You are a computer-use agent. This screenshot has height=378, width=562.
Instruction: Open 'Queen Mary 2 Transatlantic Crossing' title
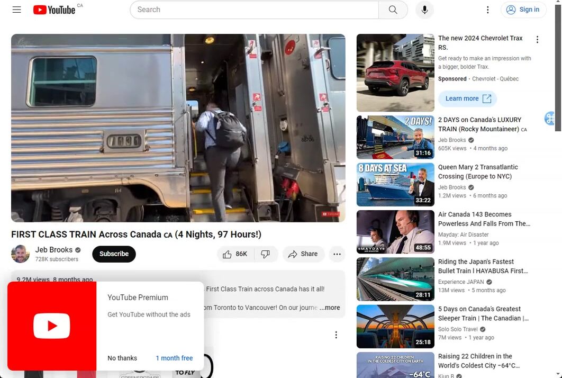pos(478,172)
